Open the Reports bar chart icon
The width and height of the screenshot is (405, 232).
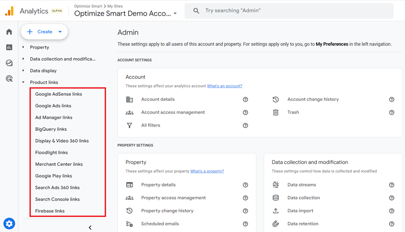9,47
